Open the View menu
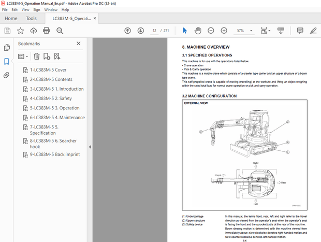Image resolution: width=321 pixels, height=242 pixels. [24, 10]
